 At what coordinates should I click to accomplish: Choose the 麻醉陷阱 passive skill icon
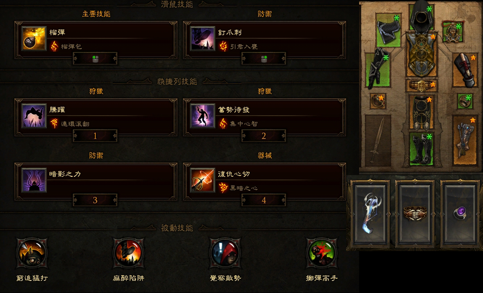point(128,253)
